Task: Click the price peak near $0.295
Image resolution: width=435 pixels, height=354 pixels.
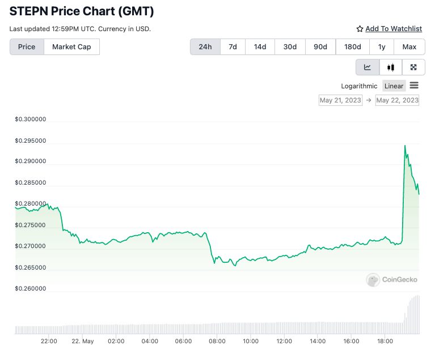Action: click(405, 146)
